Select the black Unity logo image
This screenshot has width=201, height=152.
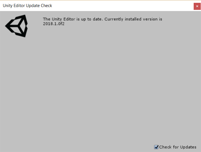pos(16,26)
